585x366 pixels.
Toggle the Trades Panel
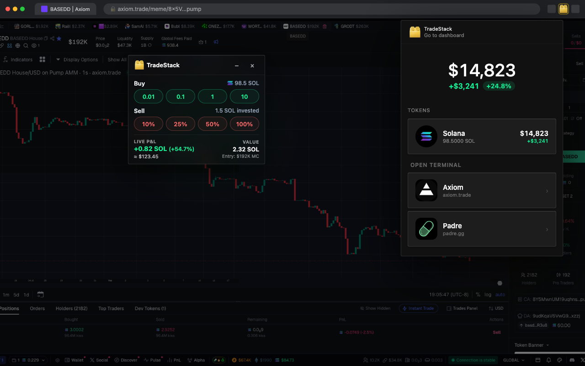tap(462, 308)
